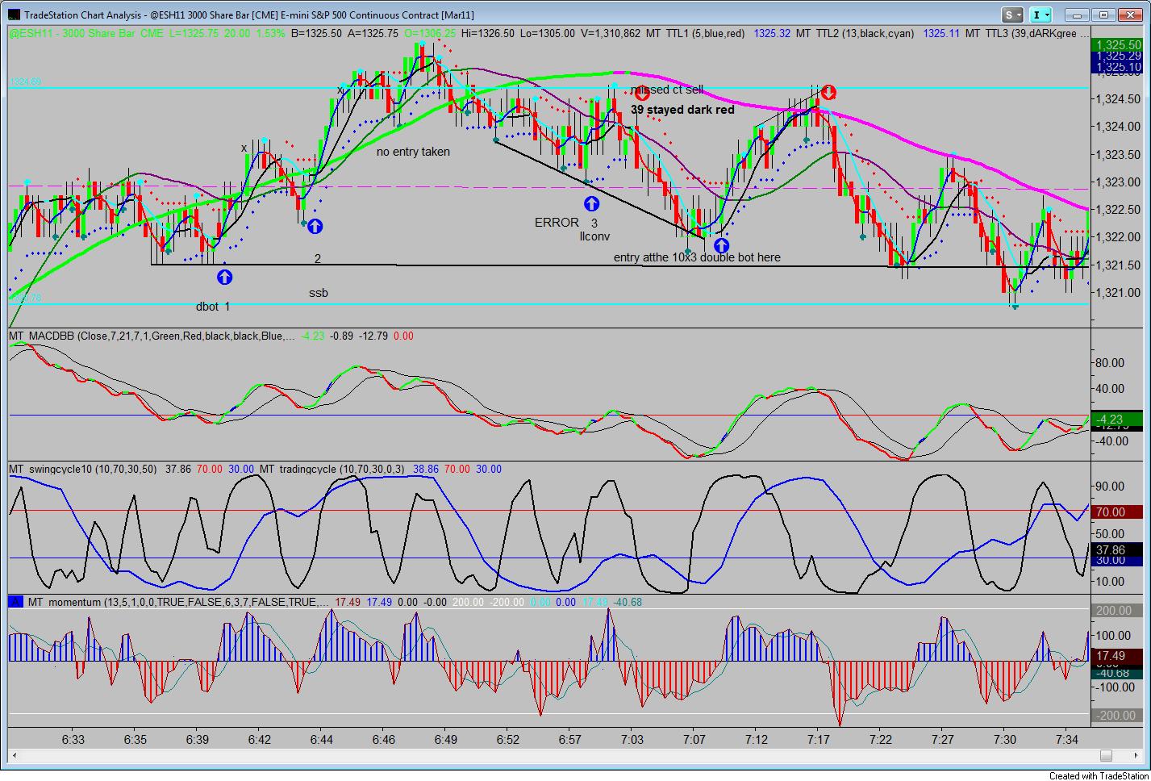Click the horizontal scrollbar thumb
The height and width of the screenshot is (781, 1151).
[1106, 756]
